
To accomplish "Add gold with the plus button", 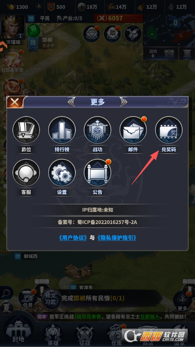I will [x=39, y=7].
